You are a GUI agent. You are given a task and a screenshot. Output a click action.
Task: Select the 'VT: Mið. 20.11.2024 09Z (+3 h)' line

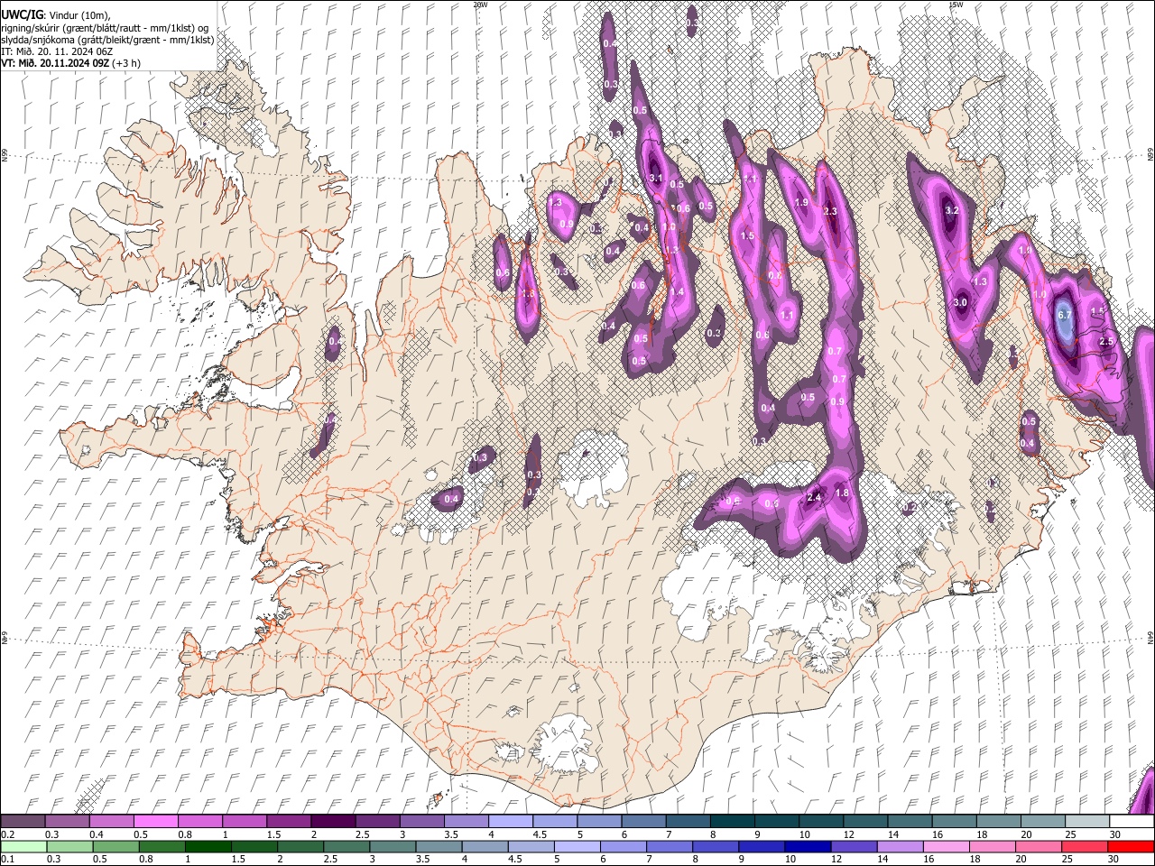[x=70, y=63]
